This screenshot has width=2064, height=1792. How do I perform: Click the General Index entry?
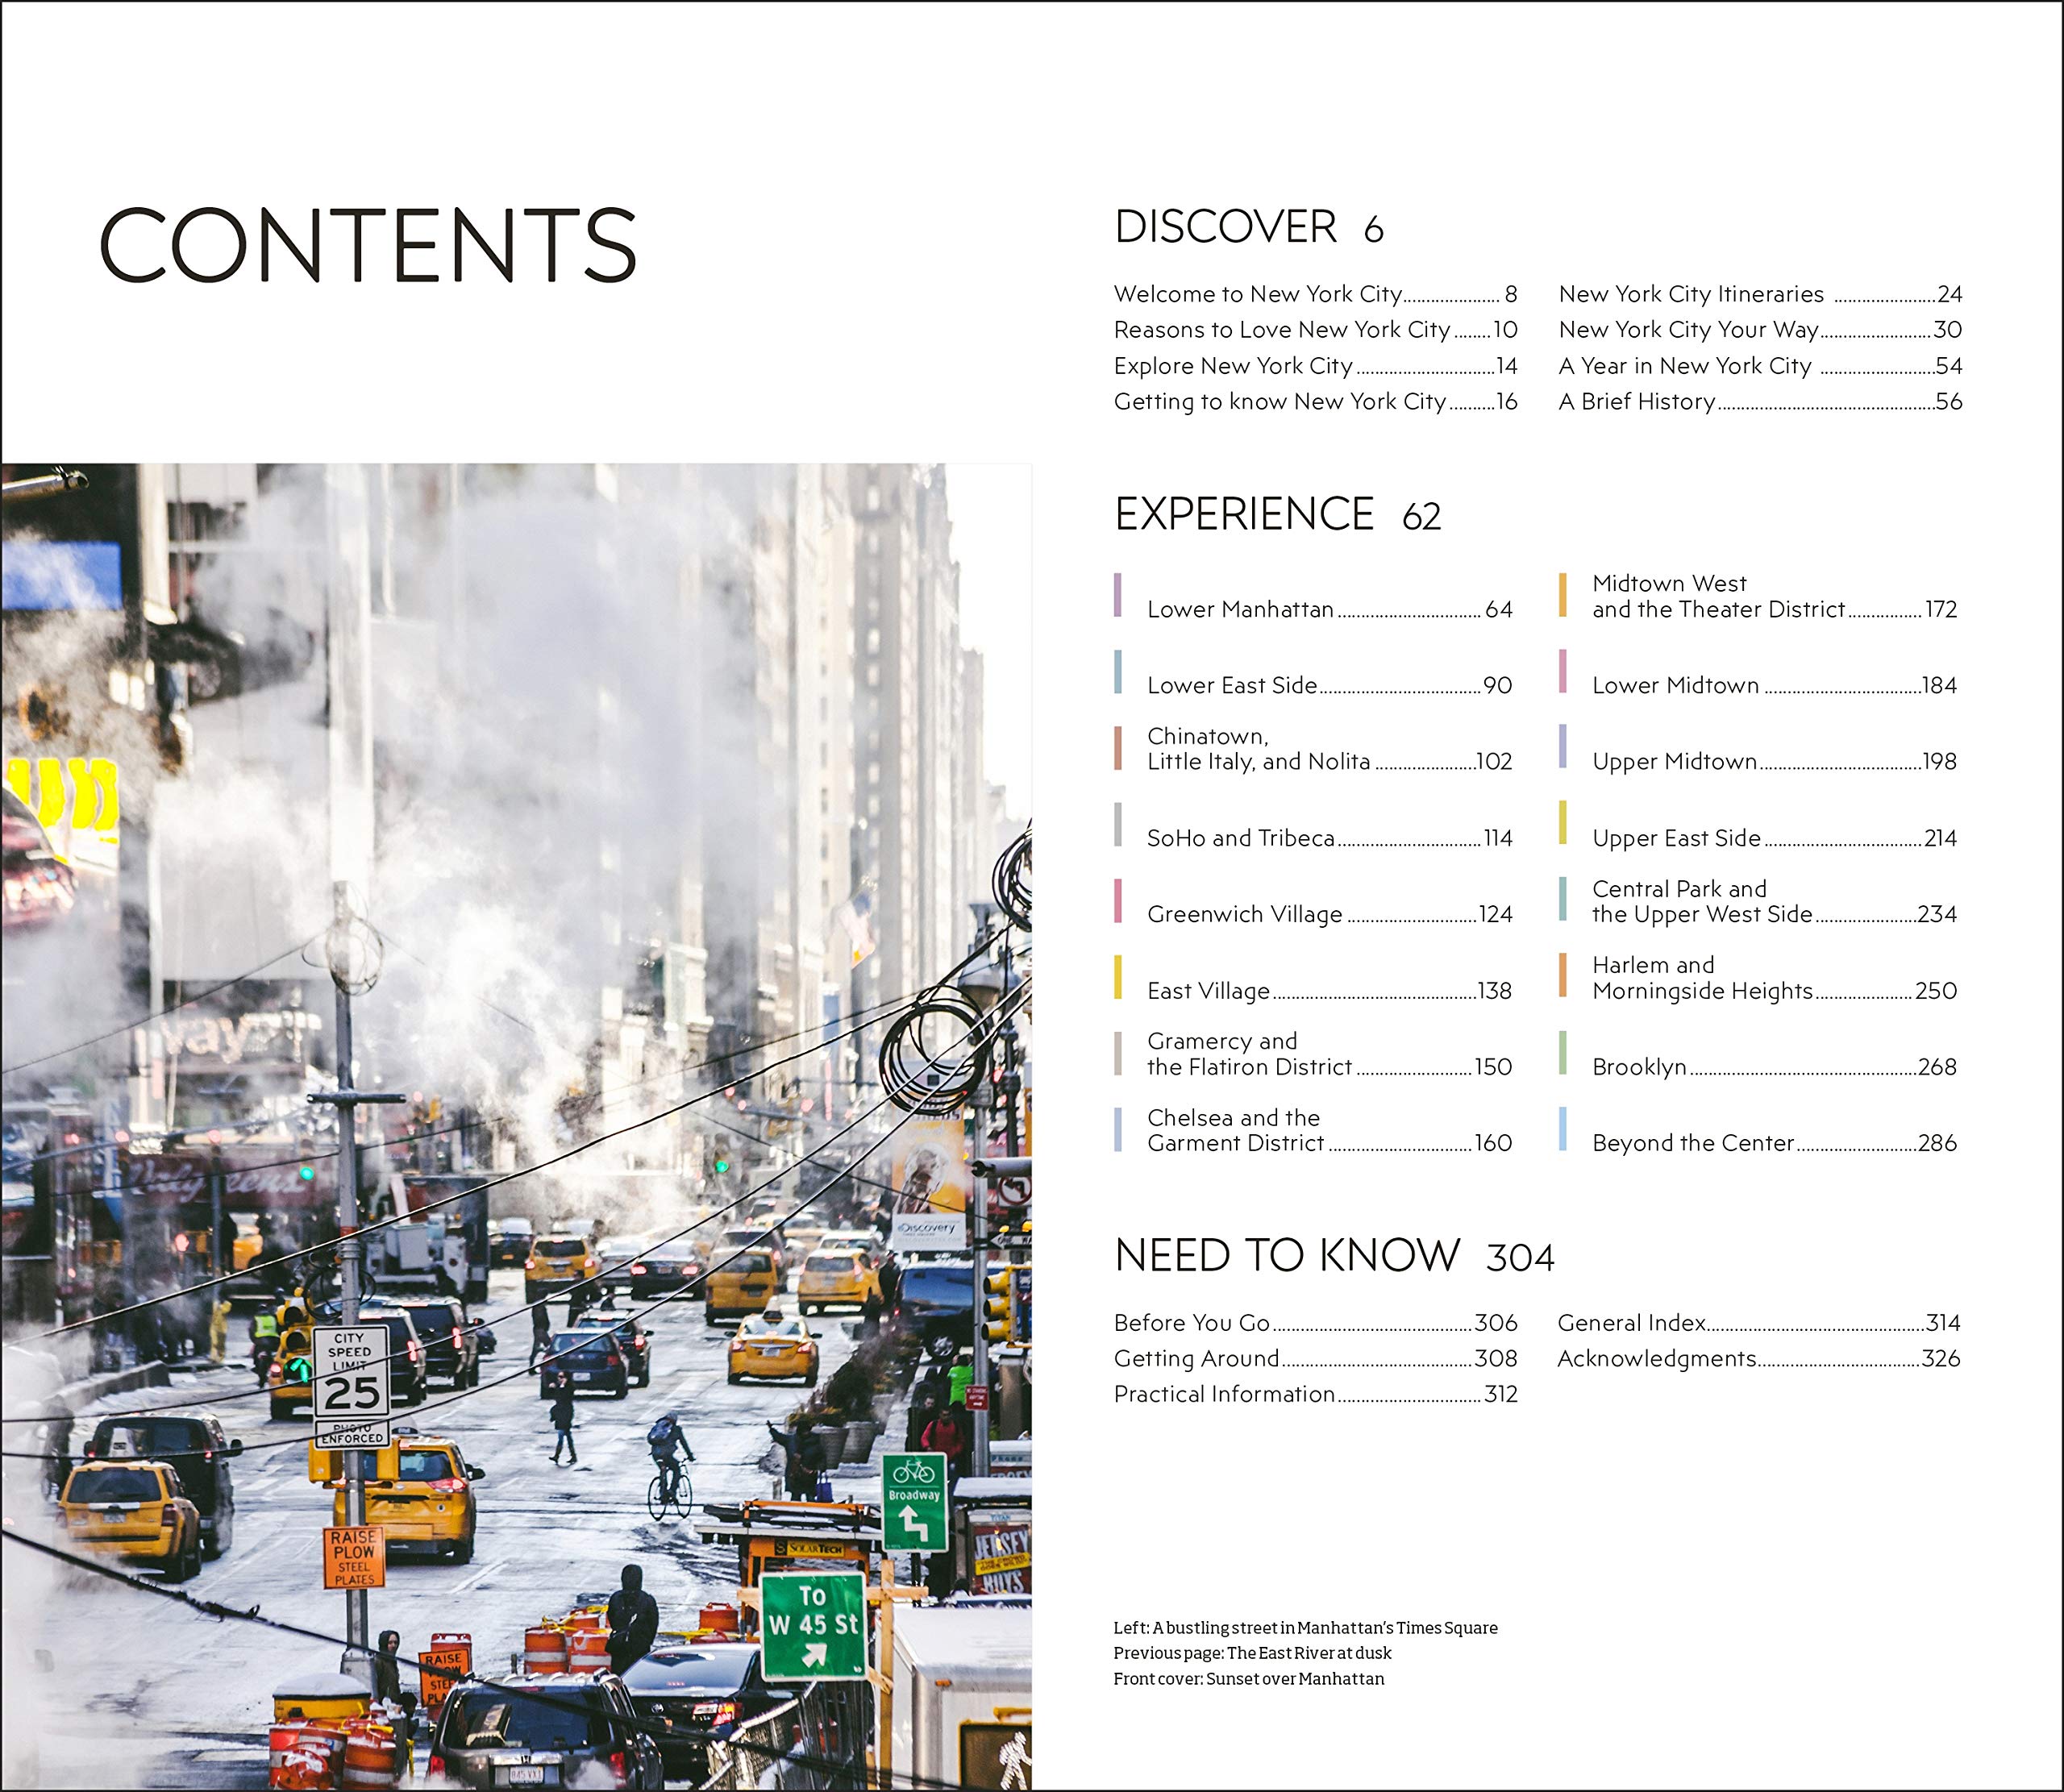(x=1631, y=1323)
